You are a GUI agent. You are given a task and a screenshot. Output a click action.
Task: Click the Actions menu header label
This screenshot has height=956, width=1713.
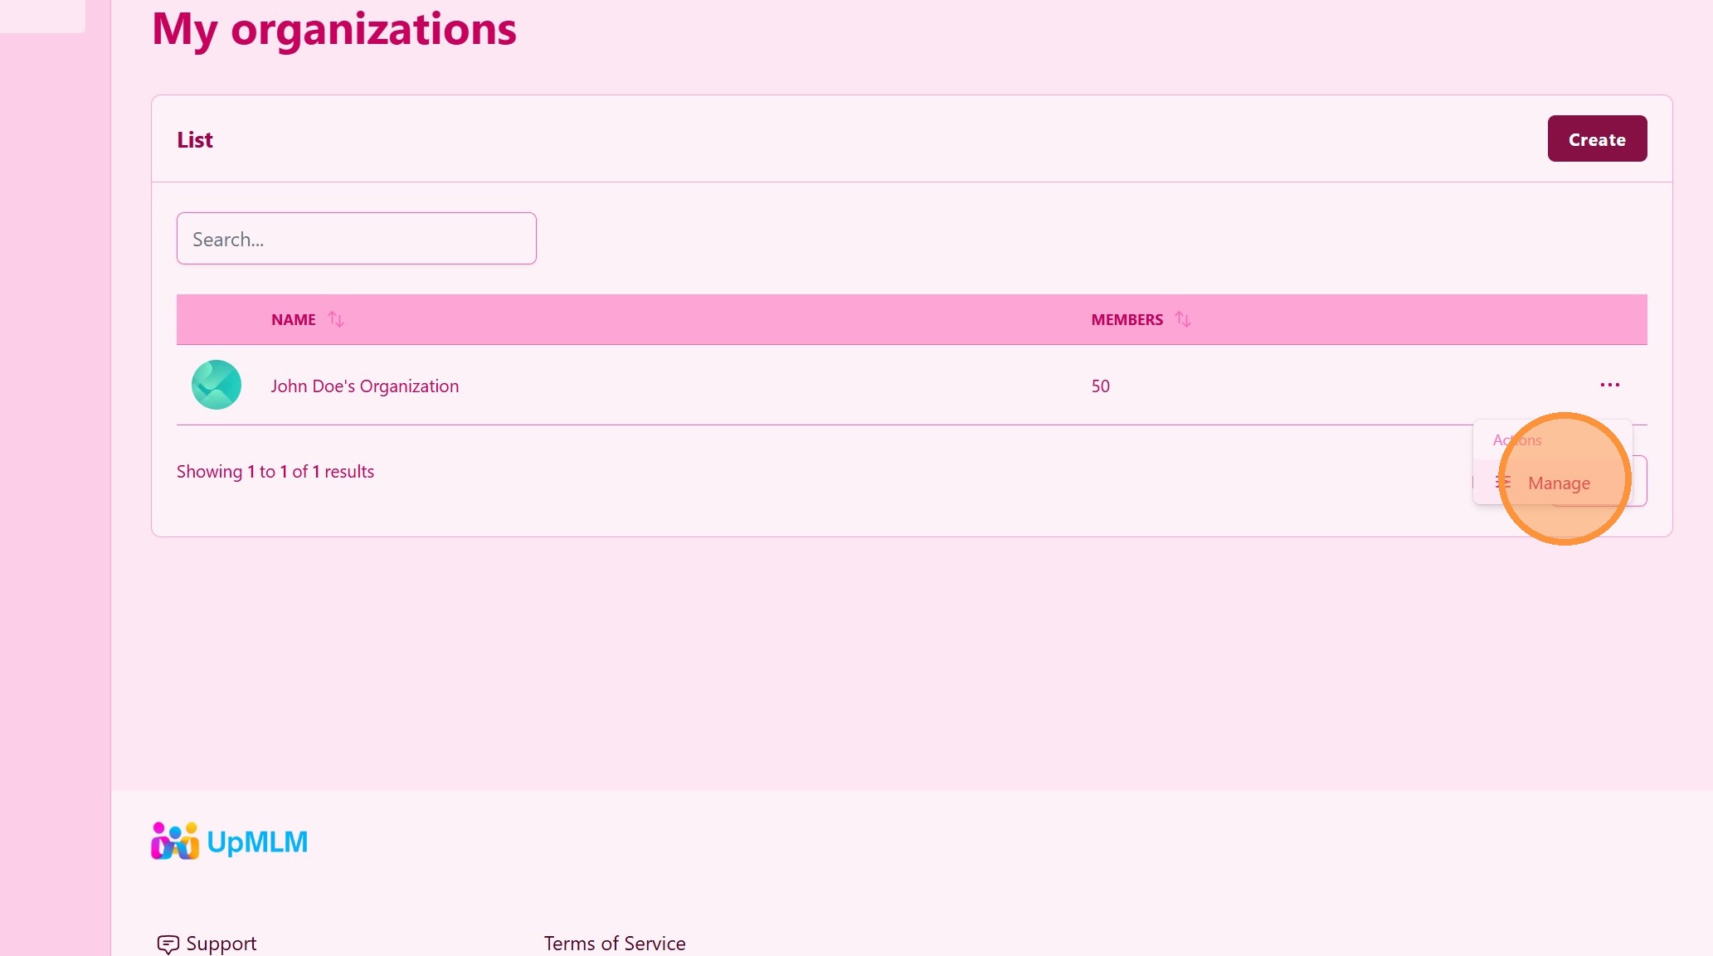click(1517, 440)
